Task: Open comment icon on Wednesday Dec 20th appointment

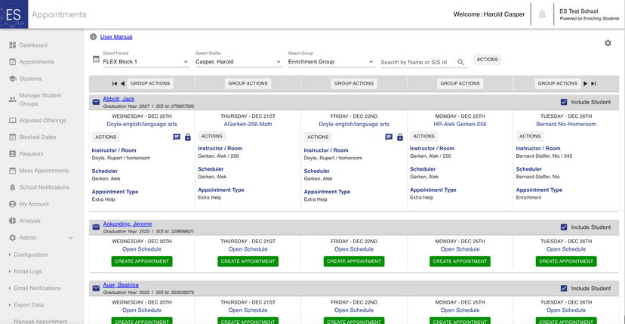Action: coord(177,137)
